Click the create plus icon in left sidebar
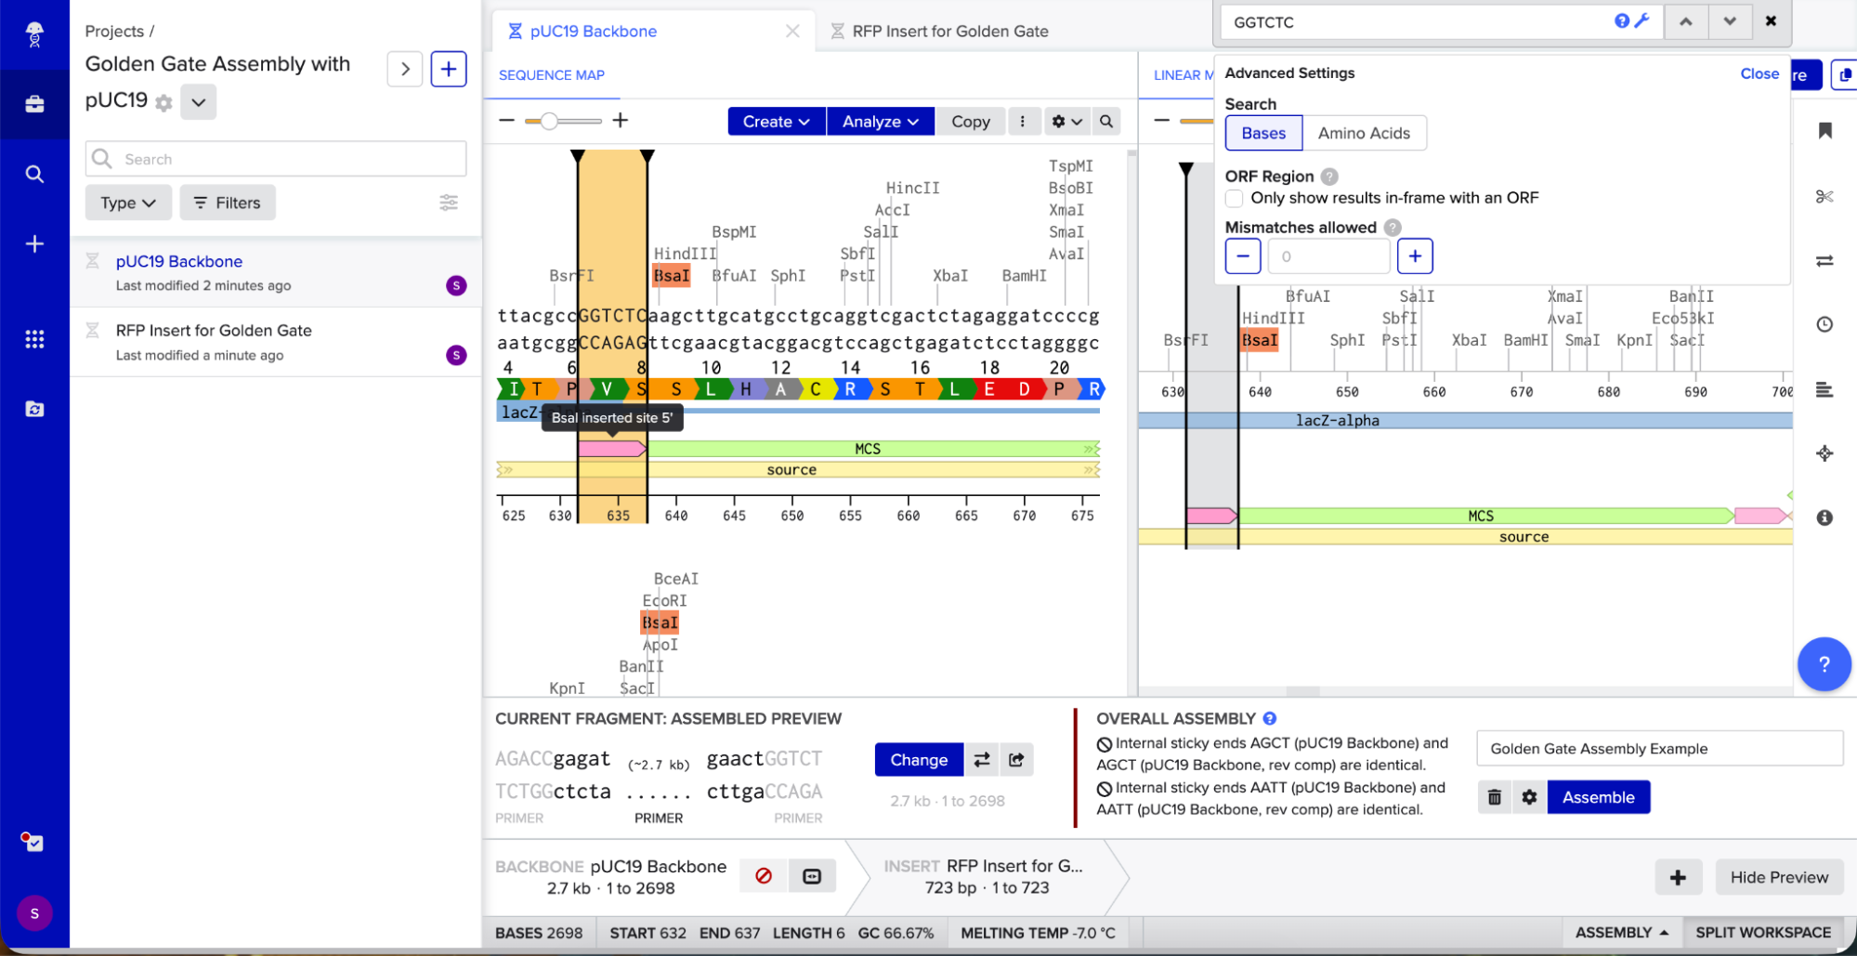This screenshot has width=1857, height=956. click(34, 243)
